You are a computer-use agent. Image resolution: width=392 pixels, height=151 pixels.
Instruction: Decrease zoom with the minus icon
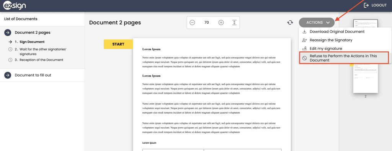tap(192, 23)
